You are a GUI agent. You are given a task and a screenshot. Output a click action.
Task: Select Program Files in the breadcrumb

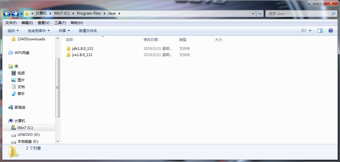[x=89, y=13]
